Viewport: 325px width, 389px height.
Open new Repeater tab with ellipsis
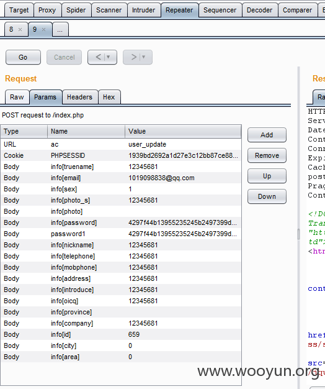[60, 30]
